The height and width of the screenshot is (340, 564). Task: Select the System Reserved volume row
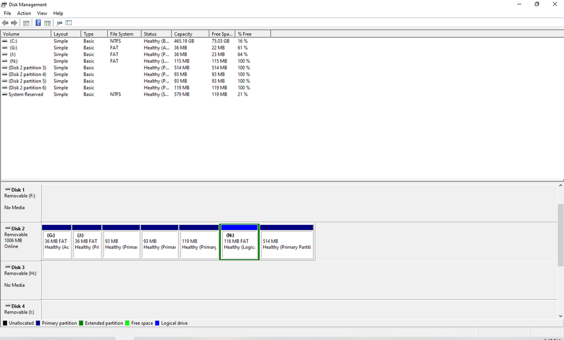click(x=25, y=95)
